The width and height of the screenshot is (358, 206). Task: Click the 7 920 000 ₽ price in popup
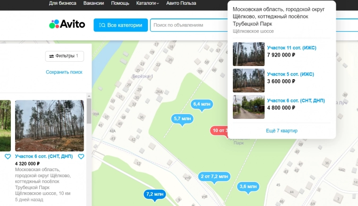[281, 55]
